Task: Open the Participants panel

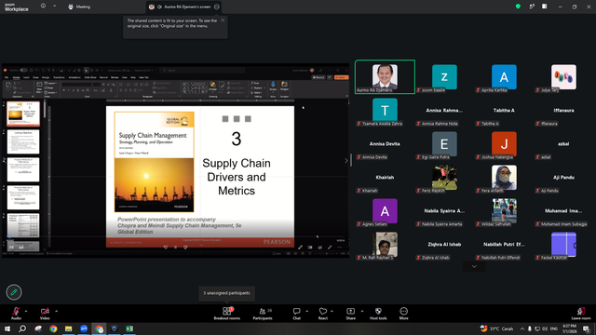Action: coord(263,314)
